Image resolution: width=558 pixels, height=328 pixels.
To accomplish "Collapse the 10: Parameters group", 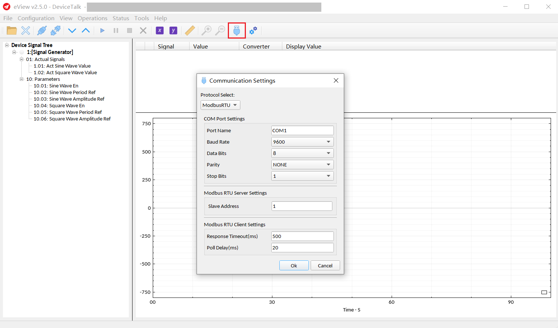I will click(22, 79).
